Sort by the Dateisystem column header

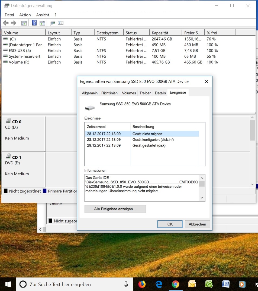coord(109,33)
